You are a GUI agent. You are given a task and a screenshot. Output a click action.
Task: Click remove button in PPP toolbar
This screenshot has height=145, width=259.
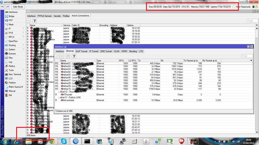point(28,21)
